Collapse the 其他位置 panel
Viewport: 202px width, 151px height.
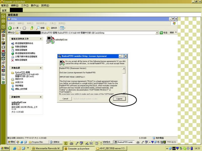pos(41,68)
